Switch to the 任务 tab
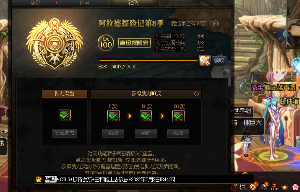Image resolution: width=300 pixels, height=192 pixels. 85,3
